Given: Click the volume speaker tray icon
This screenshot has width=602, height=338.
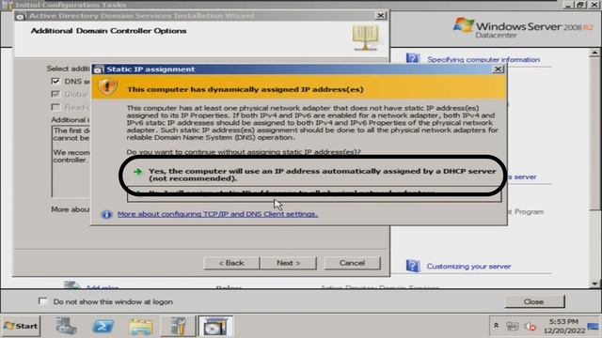Looking at the screenshot, I should (x=531, y=326).
